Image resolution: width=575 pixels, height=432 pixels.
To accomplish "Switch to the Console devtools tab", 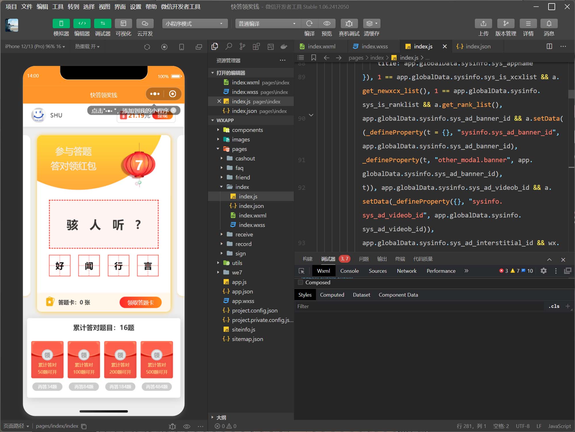I will [349, 271].
